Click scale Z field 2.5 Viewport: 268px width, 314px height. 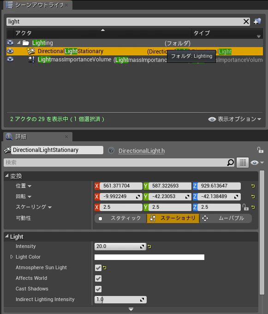219,207
